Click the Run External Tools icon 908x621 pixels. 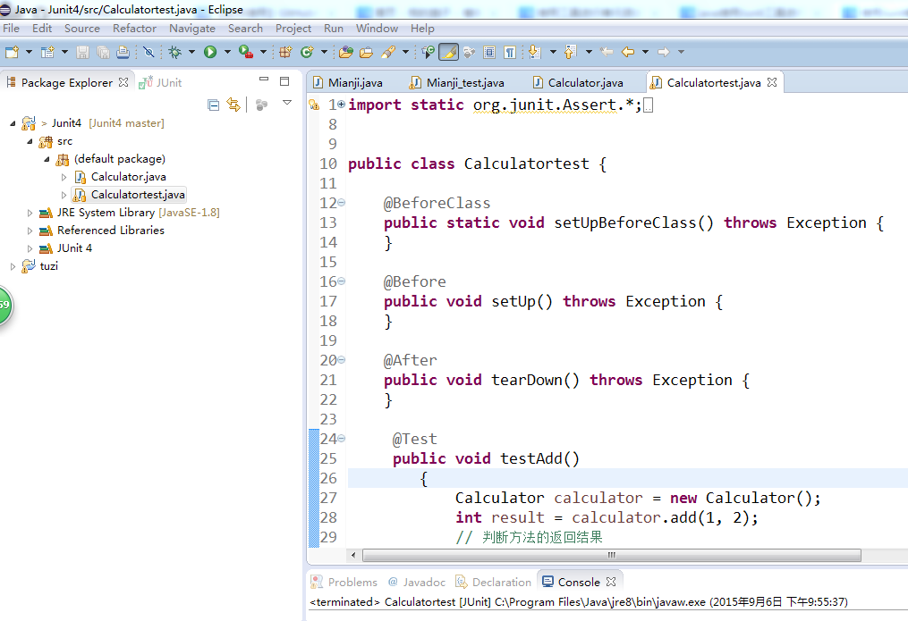[x=245, y=52]
